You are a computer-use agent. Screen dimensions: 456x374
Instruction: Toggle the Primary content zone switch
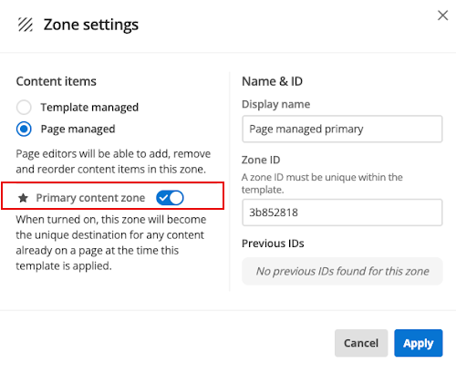point(170,198)
